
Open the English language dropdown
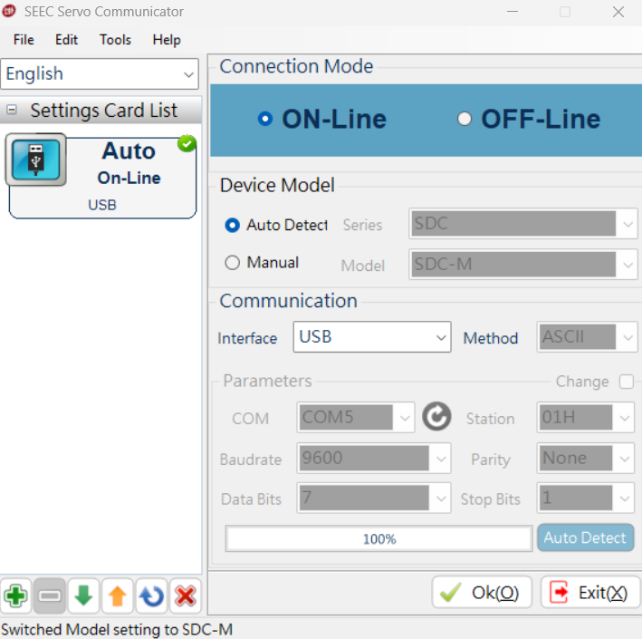click(100, 74)
